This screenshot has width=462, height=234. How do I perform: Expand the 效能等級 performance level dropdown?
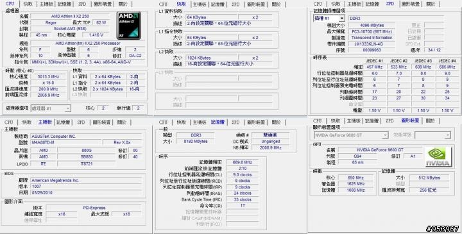(x=433, y=135)
